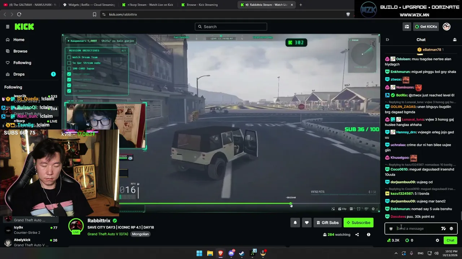
Task: Open the user profile avatar menu
Action: coord(446,27)
